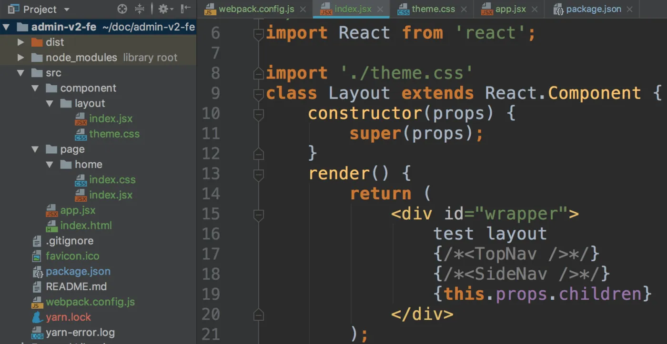
Task: Collapse the src folder arrow
Action: click(20, 73)
